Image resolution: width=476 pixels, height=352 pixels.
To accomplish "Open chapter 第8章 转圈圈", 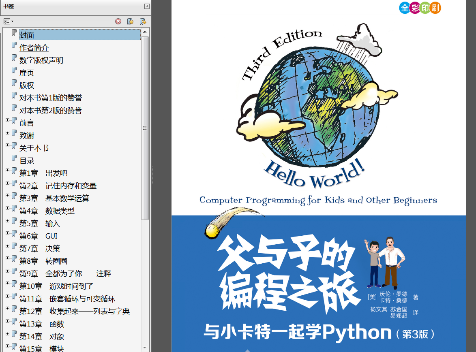I will pyautogui.click(x=43, y=261).
